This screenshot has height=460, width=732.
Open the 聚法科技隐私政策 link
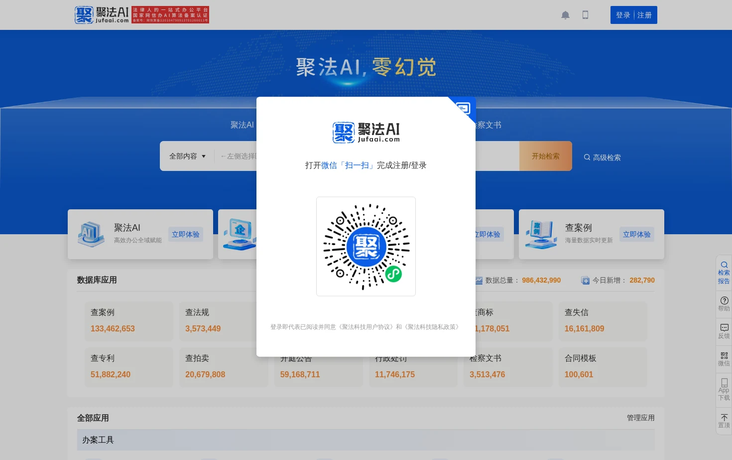pos(433,327)
